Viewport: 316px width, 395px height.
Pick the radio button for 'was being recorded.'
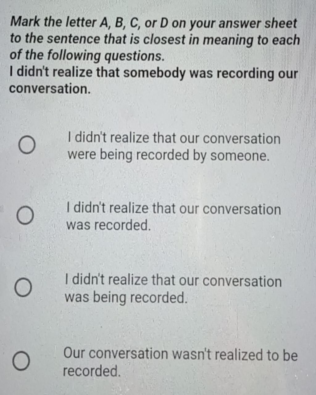pyautogui.click(x=23, y=287)
